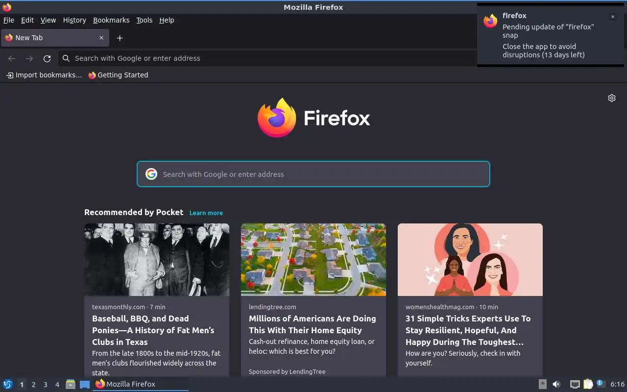Click the three women illustration thumbnail

click(x=470, y=260)
